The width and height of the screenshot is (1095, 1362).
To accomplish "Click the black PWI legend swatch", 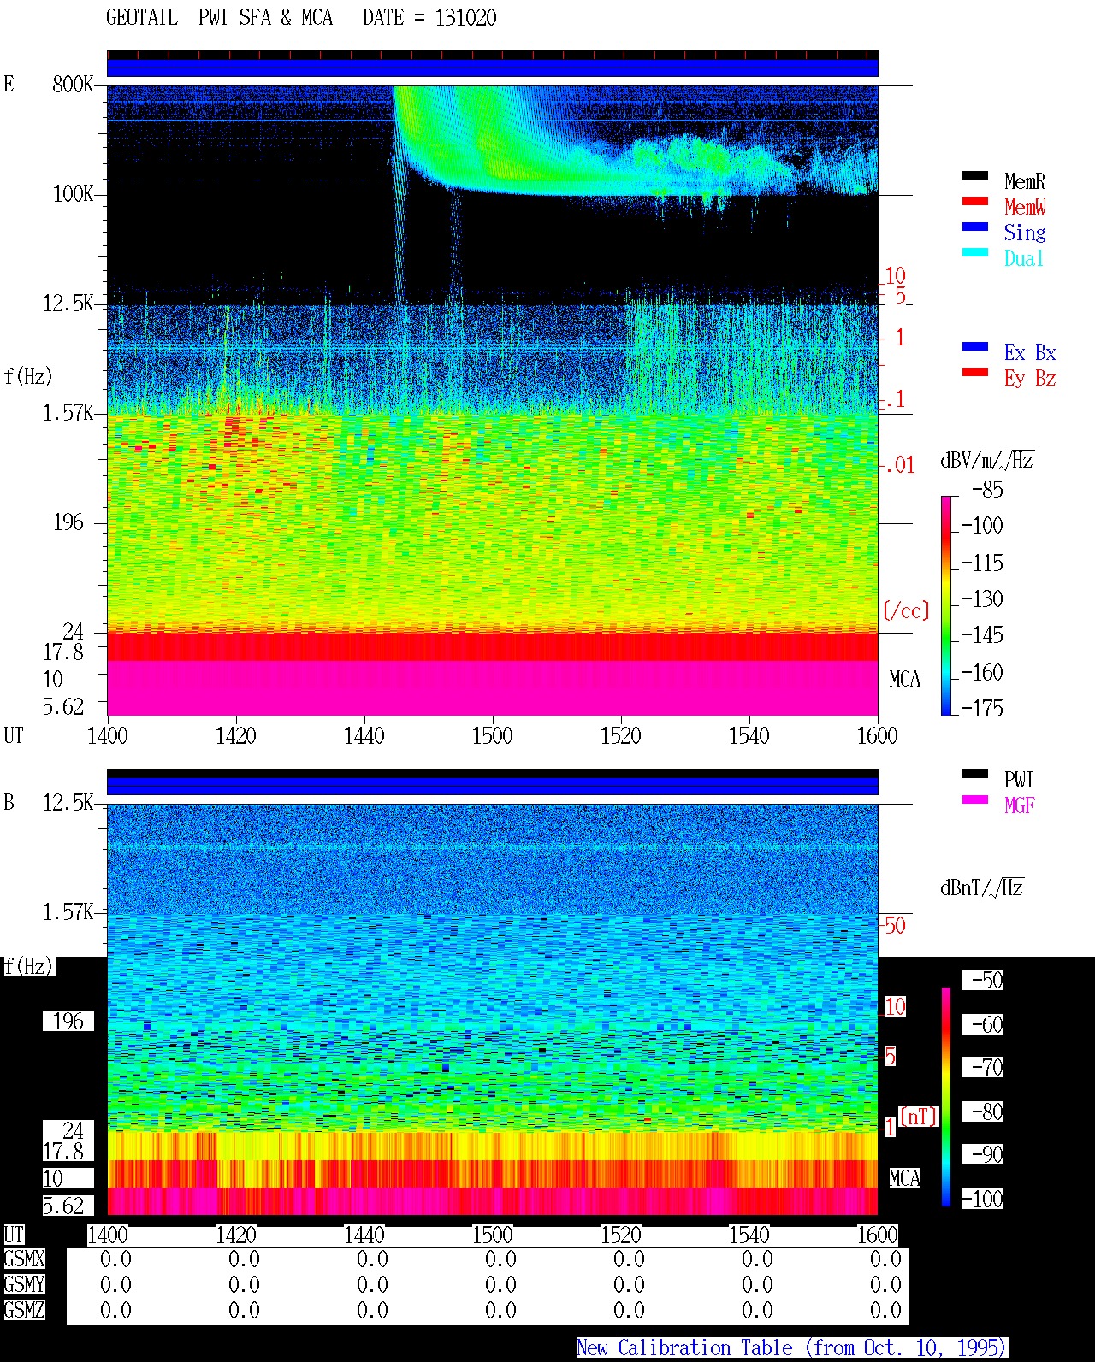I will coord(975,774).
